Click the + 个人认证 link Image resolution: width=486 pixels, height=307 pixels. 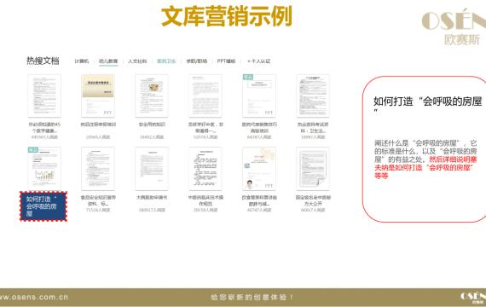[x=259, y=61]
